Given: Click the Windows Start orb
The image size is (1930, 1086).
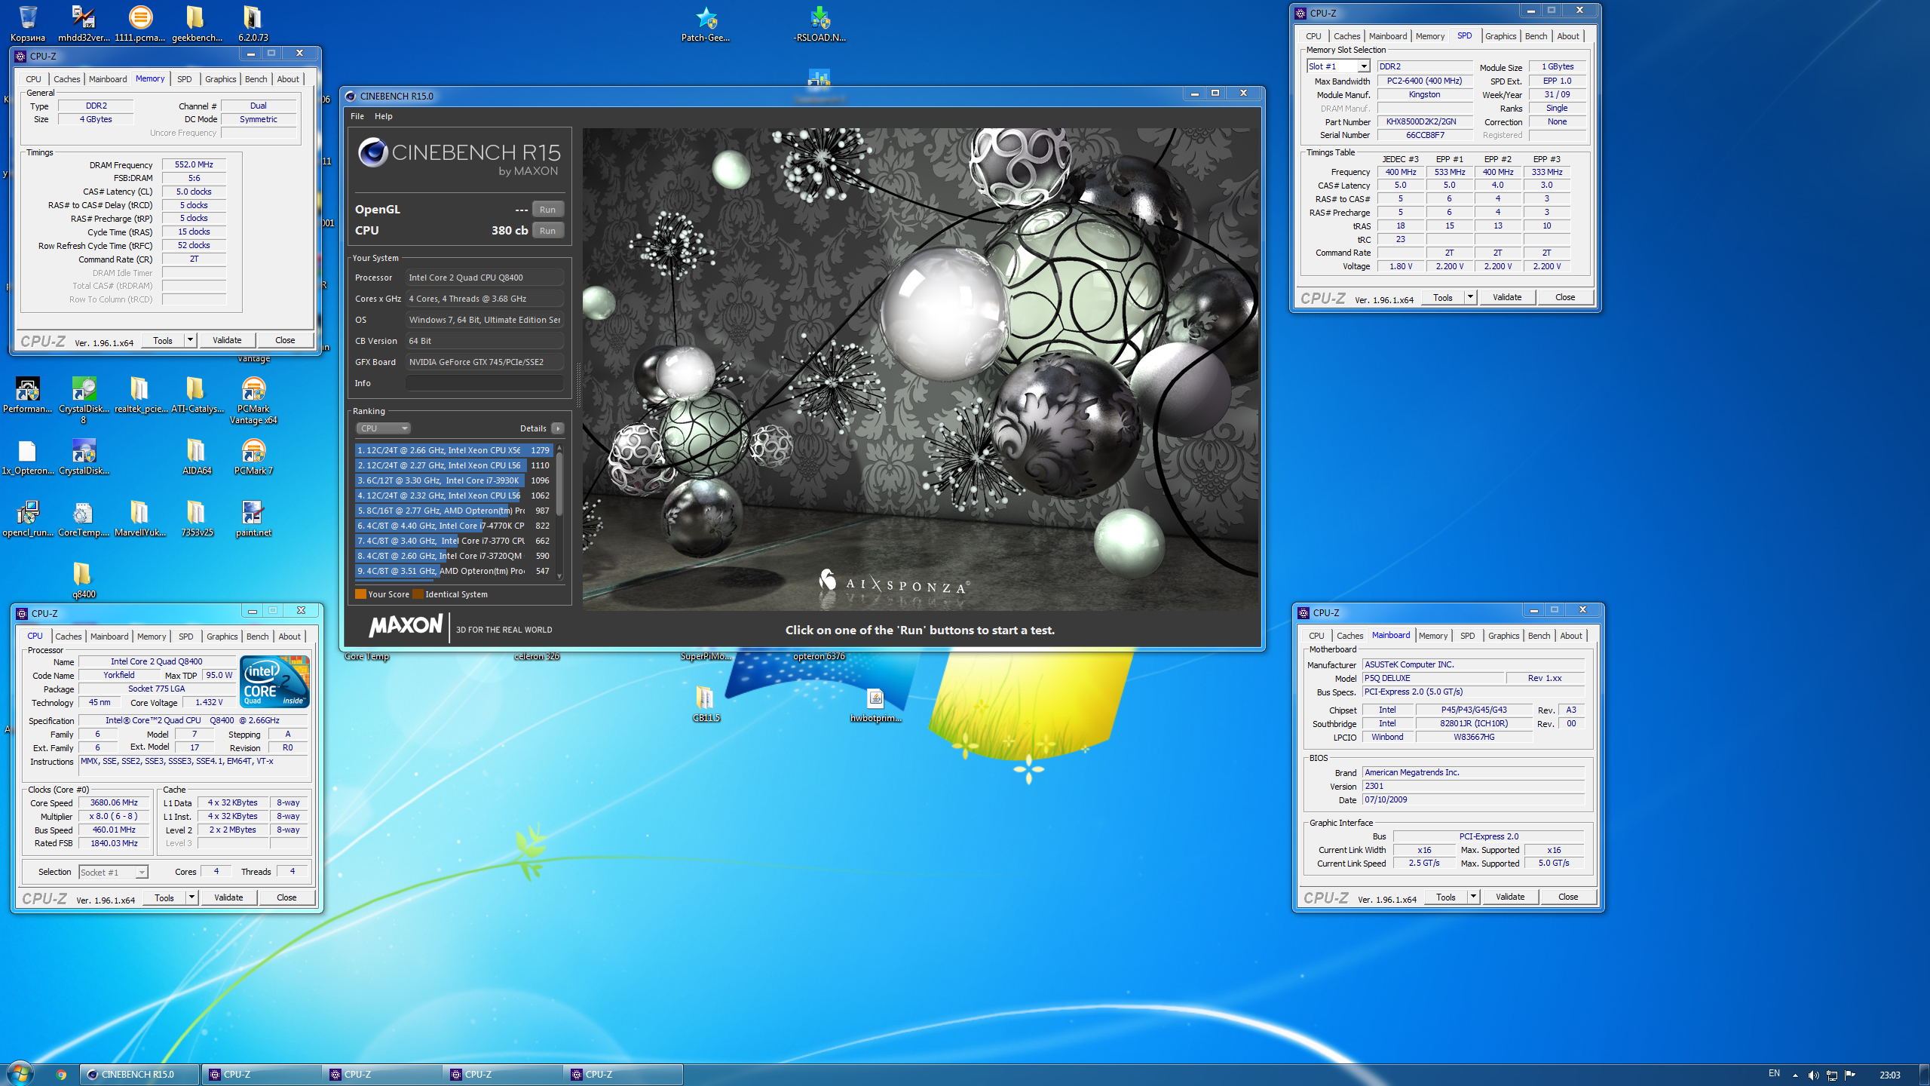Looking at the screenshot, I should [x=20, y=1074].
